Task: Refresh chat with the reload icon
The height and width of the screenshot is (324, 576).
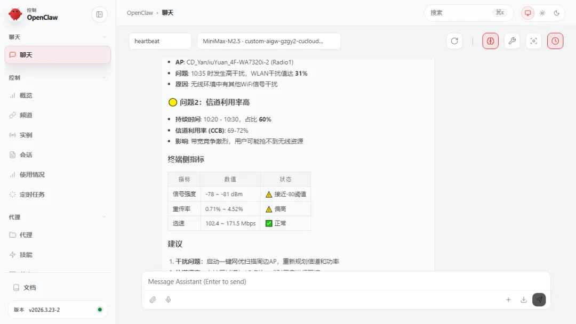Action: tap(454, 41)
